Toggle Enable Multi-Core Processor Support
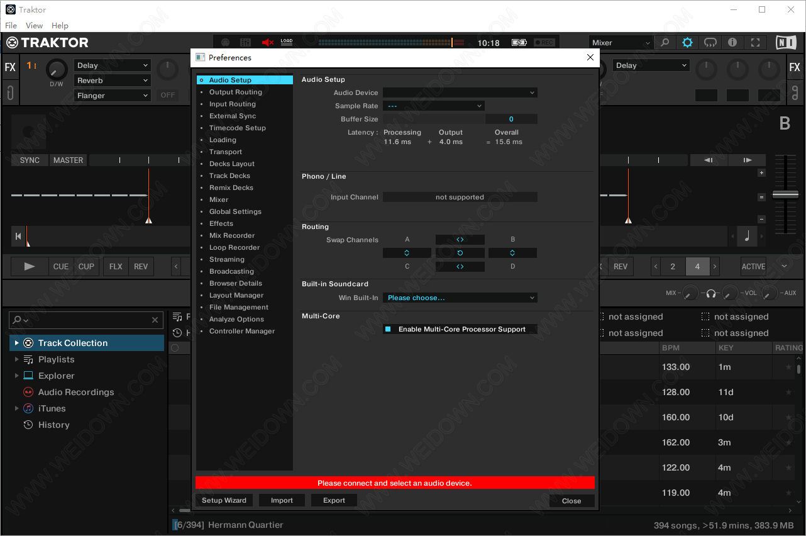The height and width of the screenshot is (536, 806). [460, 329]
